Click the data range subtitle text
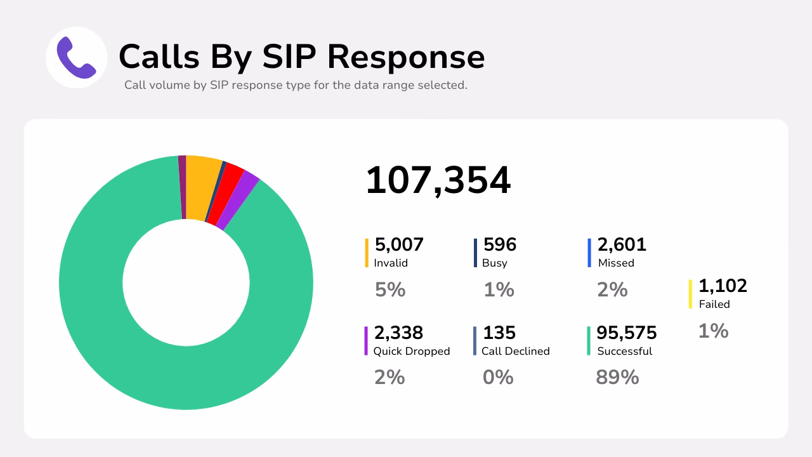 pos(296,84)
